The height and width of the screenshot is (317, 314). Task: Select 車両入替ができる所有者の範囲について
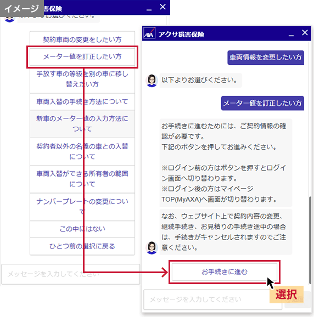[x=82, y=179]
